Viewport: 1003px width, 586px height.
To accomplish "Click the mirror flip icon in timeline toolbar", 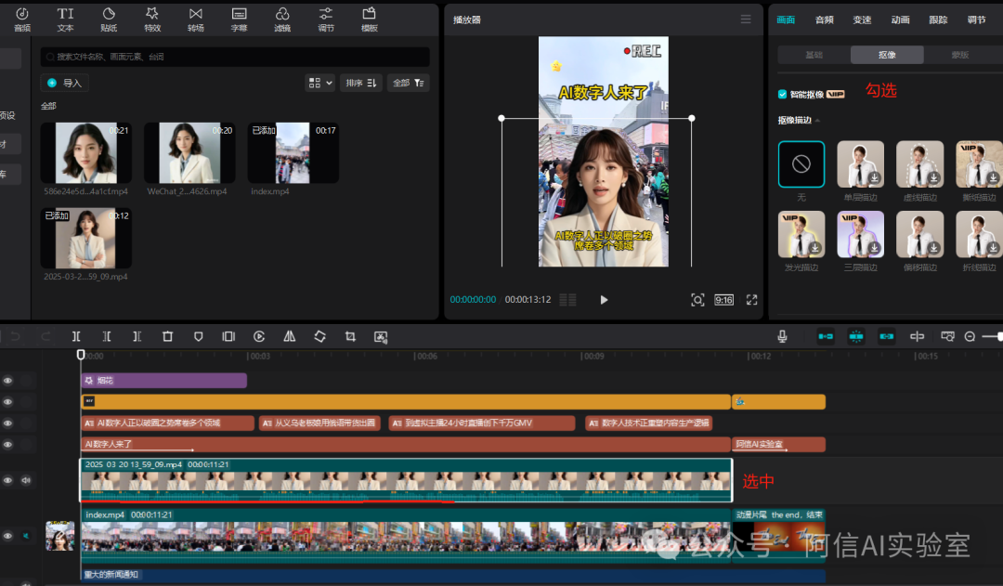I will coord(289,336).
